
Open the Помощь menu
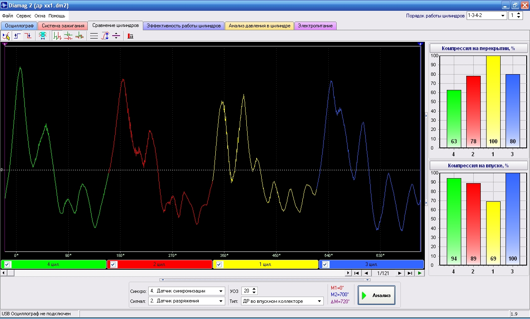click(57, 16)
